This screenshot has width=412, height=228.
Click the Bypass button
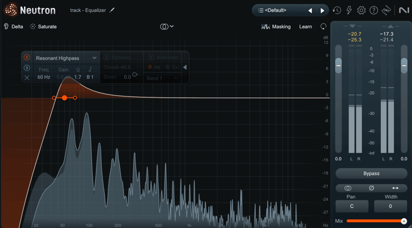tap(371, 173)
